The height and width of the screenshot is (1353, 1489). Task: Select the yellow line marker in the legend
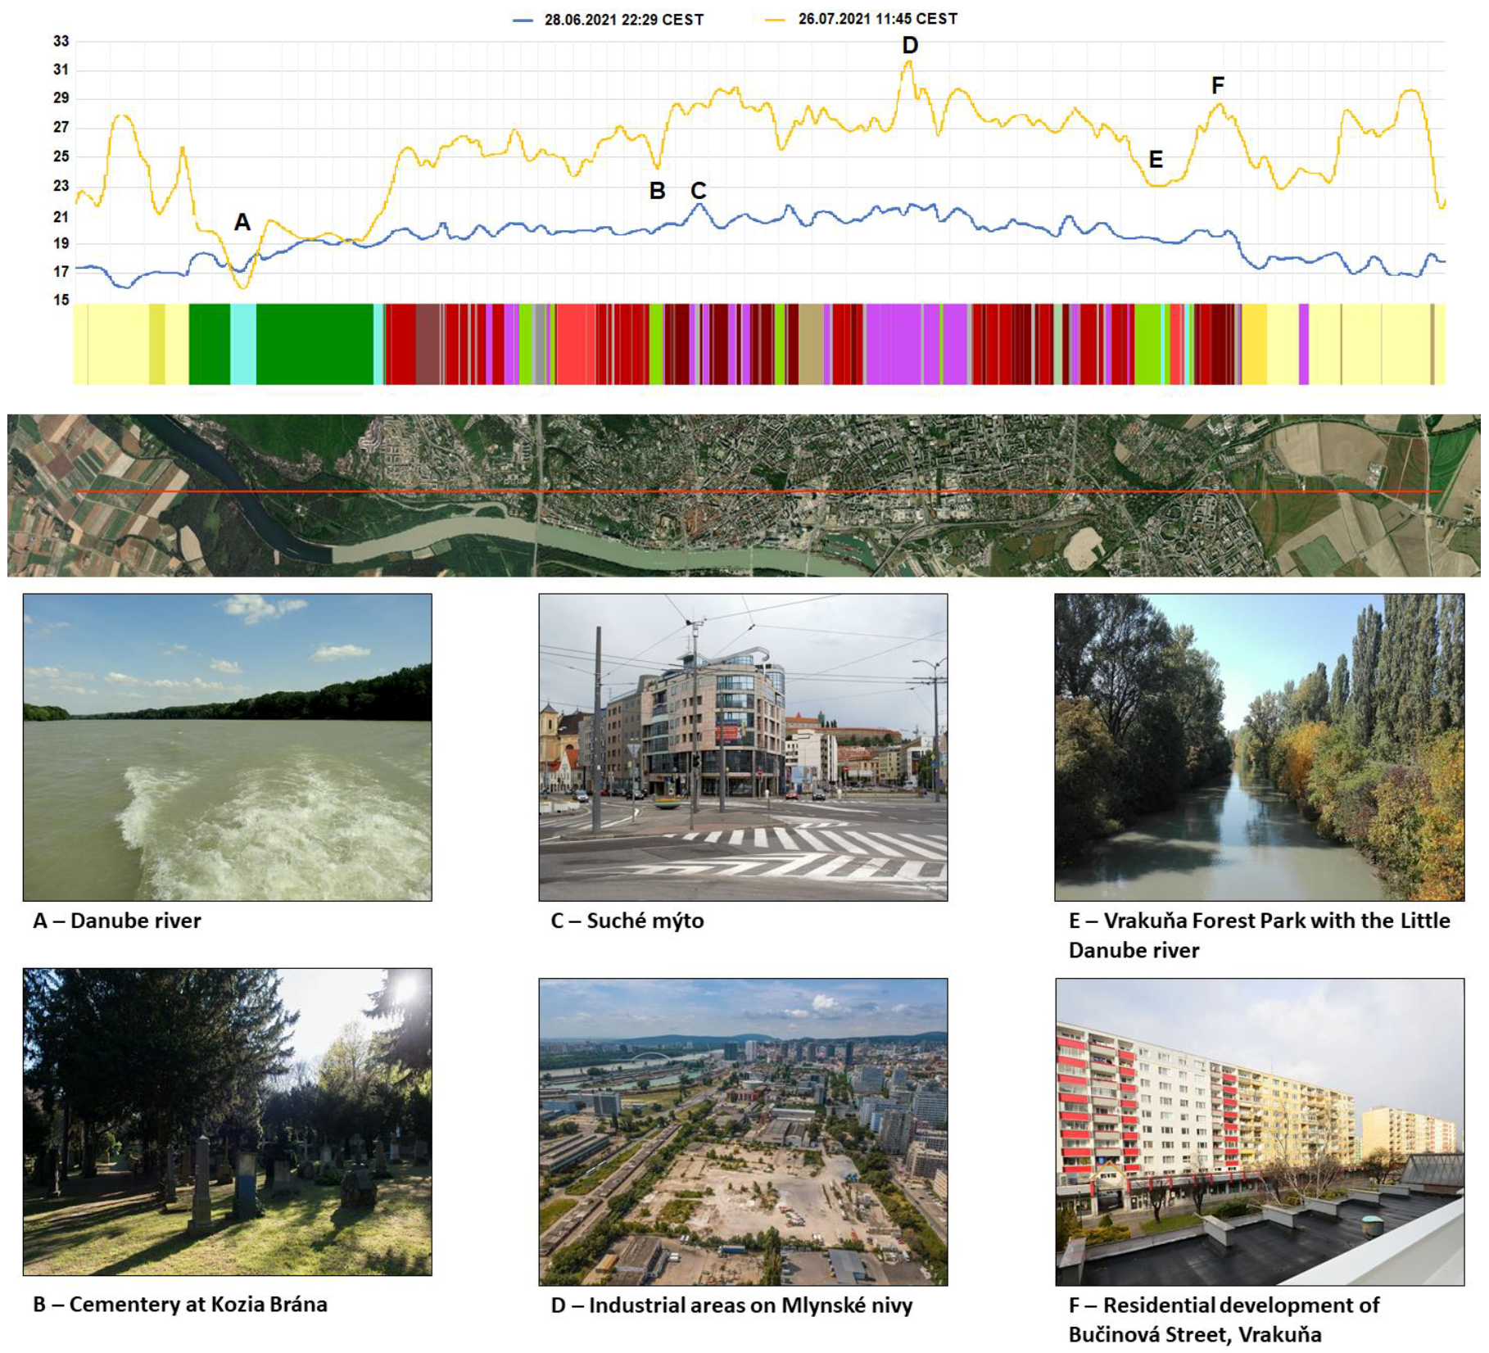(x=775, y=20)
